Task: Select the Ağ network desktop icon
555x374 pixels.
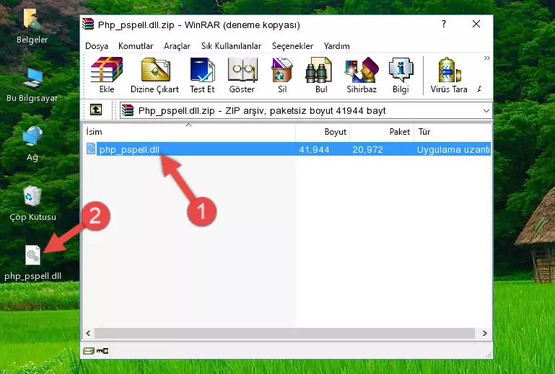Action: click(32, 143)
